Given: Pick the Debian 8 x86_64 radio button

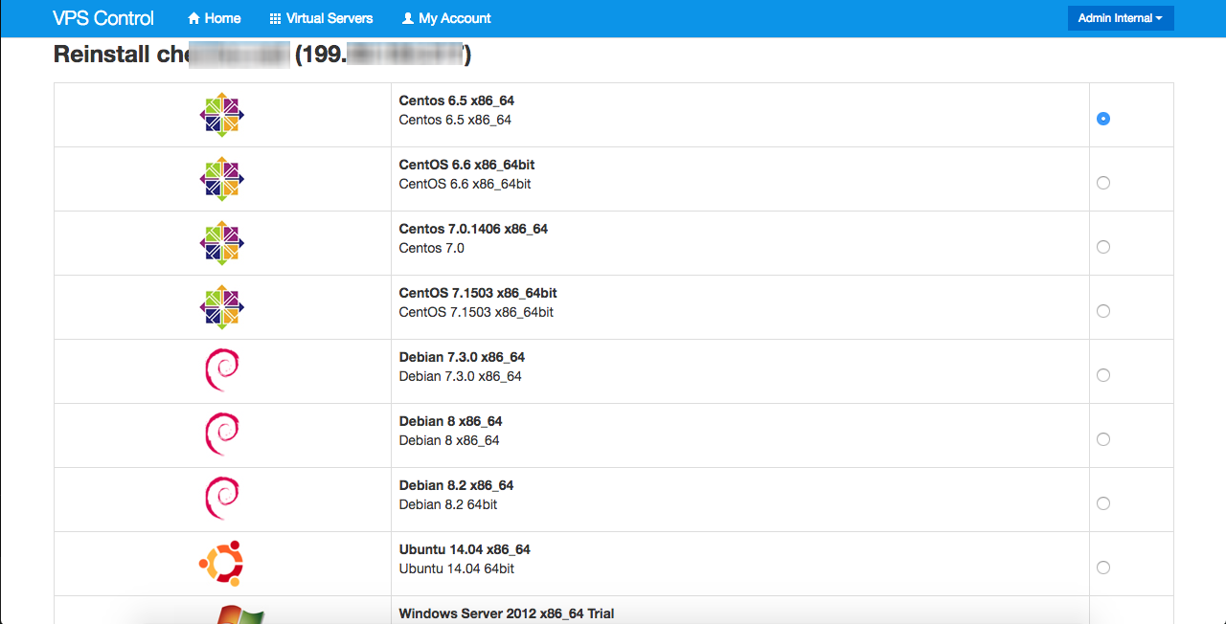Looking at the screenshot, I should point(1103,439).
